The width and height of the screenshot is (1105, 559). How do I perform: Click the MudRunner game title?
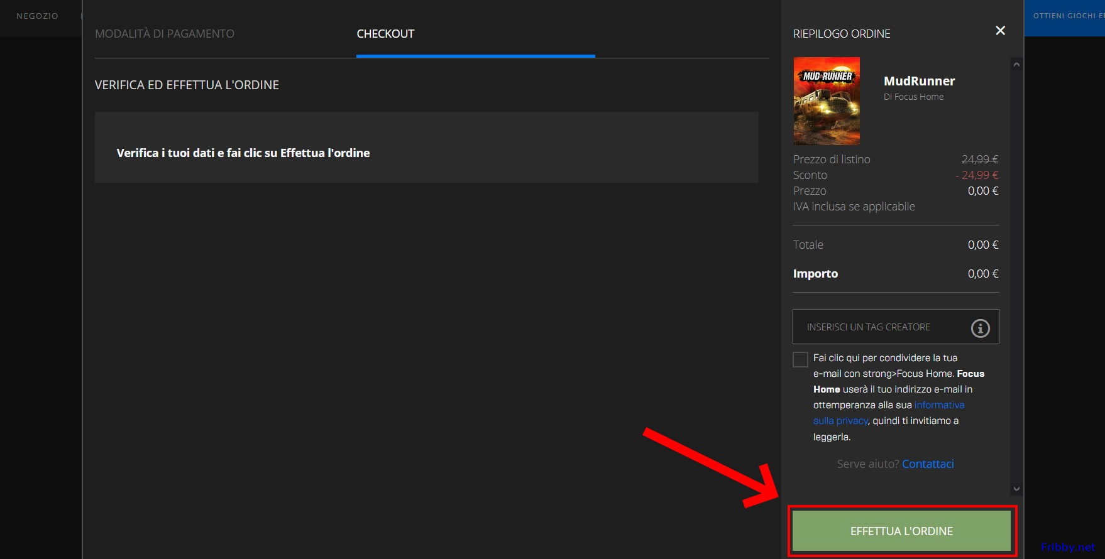(919, 81)
